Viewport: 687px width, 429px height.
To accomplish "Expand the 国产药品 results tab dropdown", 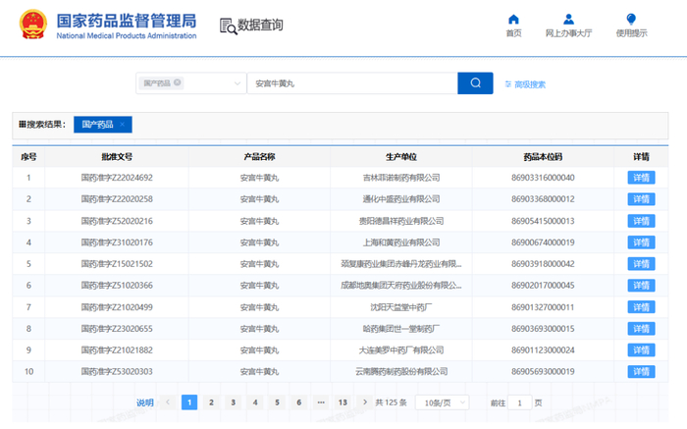I will [123, 125].
